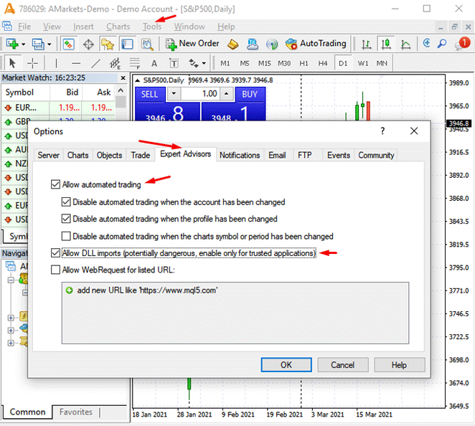
Task: Toggle the Terminal window icon
Action: point(127,44)
